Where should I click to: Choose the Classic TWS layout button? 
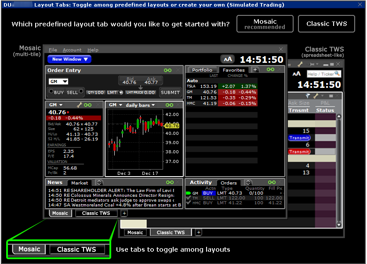point(327,24)
